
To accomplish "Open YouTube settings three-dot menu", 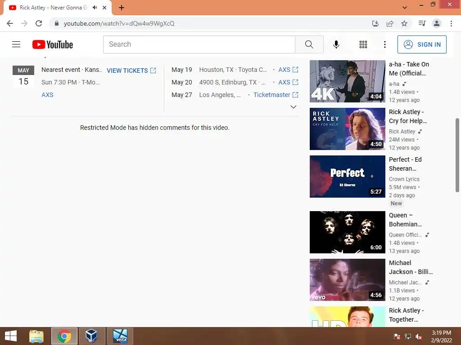I will tap(384, 44).
